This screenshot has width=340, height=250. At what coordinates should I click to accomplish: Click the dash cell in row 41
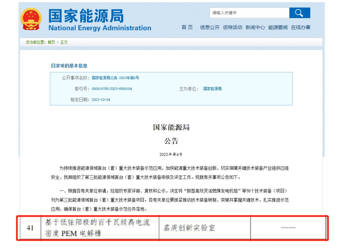(x=288, y=228)
